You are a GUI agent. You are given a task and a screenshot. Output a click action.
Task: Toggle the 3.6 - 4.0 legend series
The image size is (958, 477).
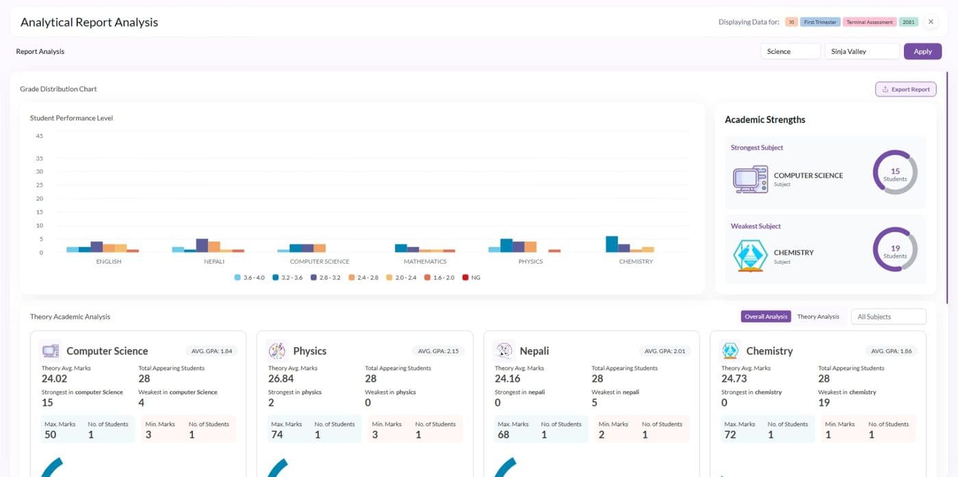[x=250, y=277]
